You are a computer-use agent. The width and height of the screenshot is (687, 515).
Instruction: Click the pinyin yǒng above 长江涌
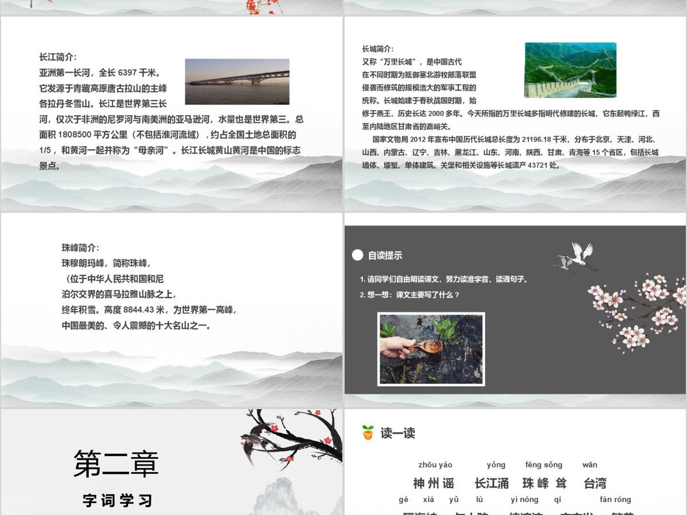(496, 465)
